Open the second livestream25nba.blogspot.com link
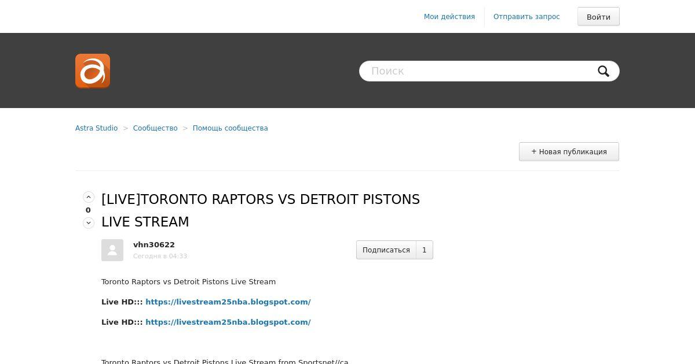695x364 pixels. tap(228, 322)
